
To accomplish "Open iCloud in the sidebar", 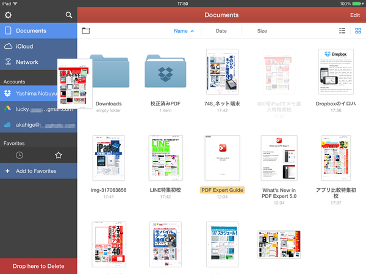I will tap(38, 46).
